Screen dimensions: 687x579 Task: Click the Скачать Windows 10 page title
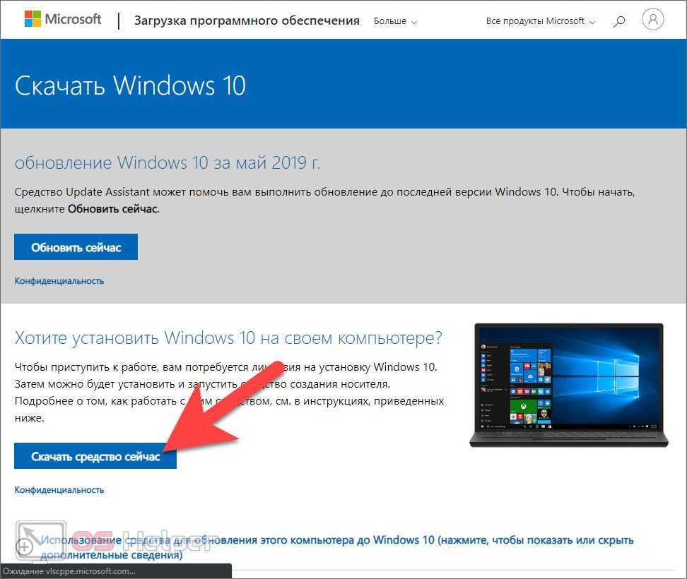[x=130, y=85]
